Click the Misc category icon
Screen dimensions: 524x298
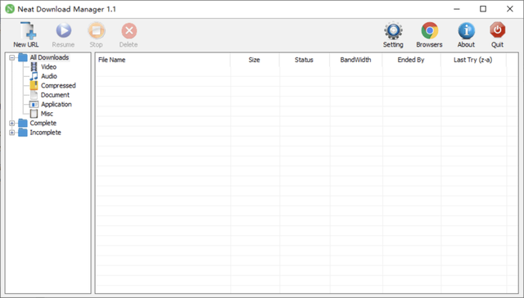pyautogui.click(x=34, y=114)
